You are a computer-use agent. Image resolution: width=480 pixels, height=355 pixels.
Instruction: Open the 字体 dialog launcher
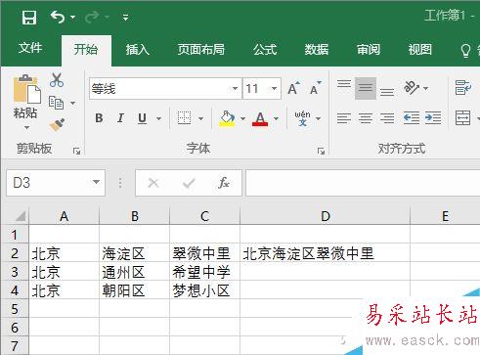[322, 151]
